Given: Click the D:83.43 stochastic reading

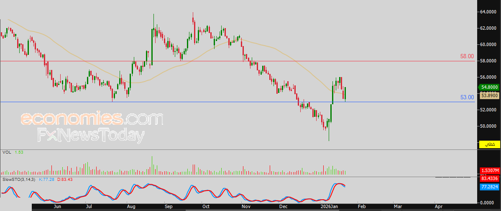Looking at the screenshot, I should [x=64, y=179].
